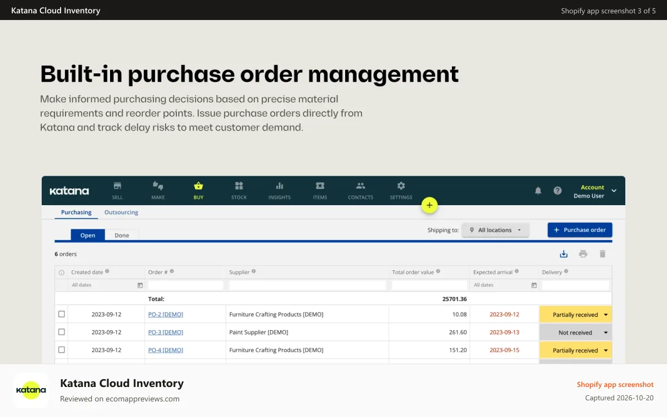
Task: Change PO-2 Partially received delivery status
Action: point(575,315)
